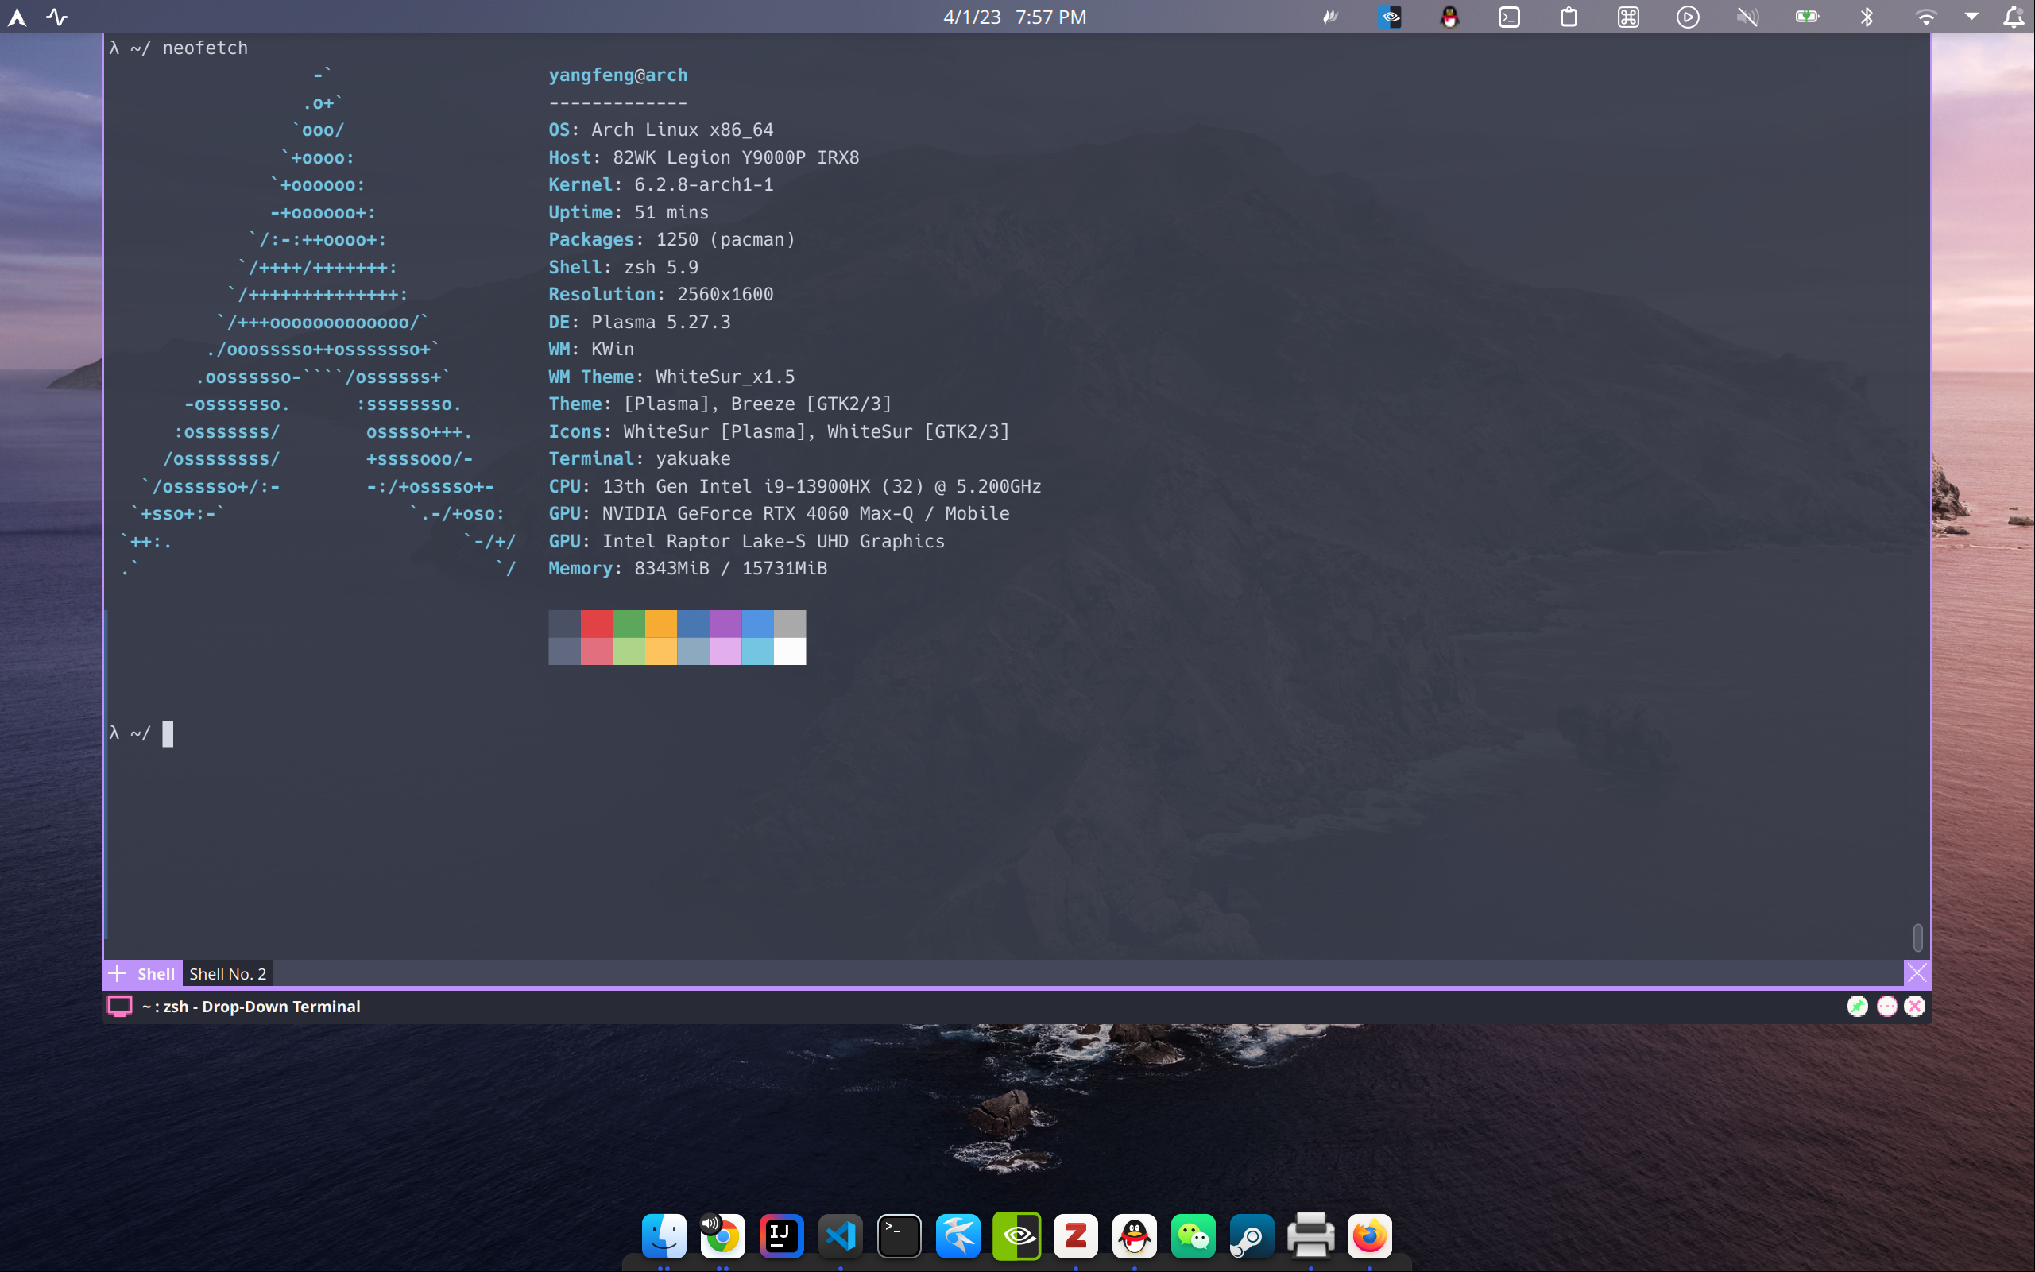Screen dimensions: 2035x1272
Task: Launch Firefox from the dock
Action: coord(1370,1235)
